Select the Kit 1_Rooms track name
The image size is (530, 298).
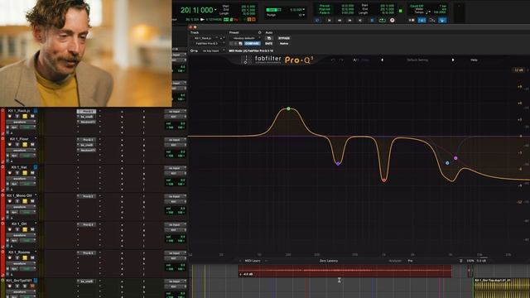pos(19,252)
